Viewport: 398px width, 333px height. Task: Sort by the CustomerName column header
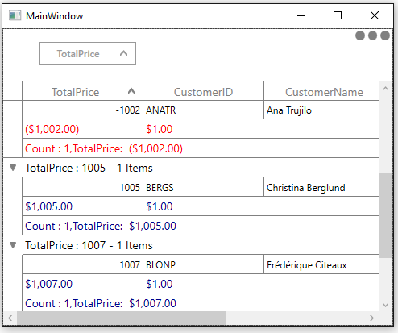point(321,91)
